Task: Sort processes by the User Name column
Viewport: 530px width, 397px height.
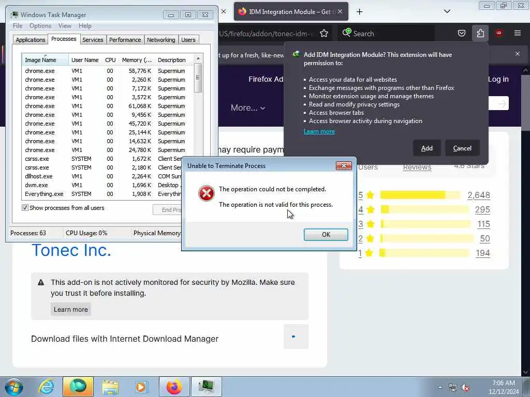Action: [x=85, y=60]
